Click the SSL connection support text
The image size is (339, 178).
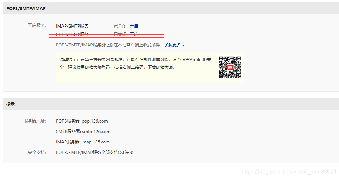(x=95, y=153)
